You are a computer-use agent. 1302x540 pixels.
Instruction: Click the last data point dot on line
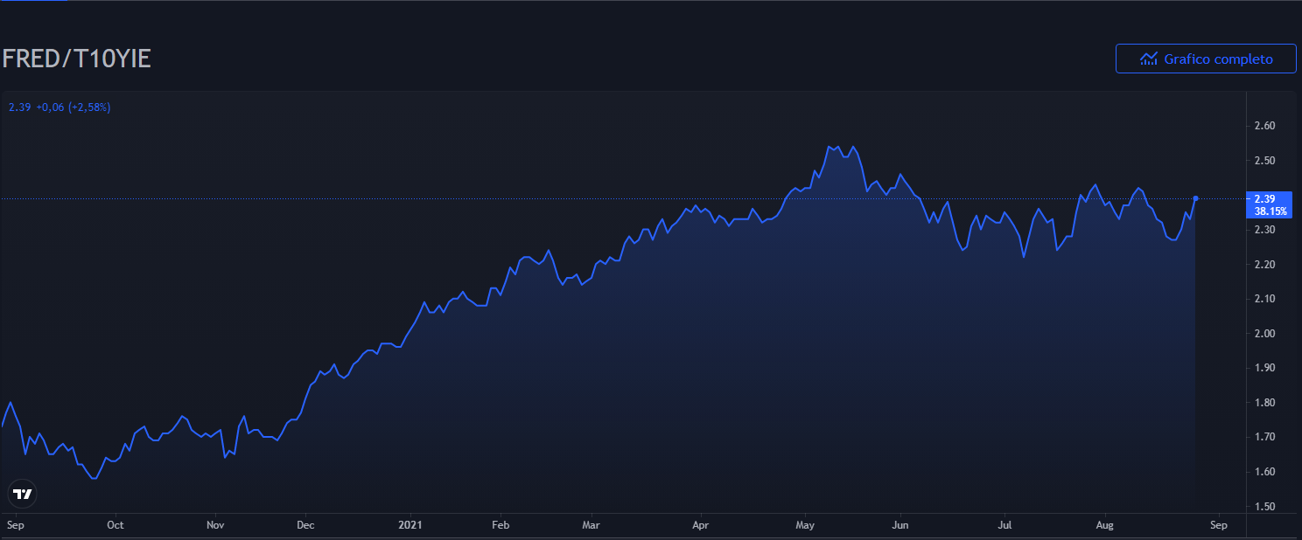1195,198
